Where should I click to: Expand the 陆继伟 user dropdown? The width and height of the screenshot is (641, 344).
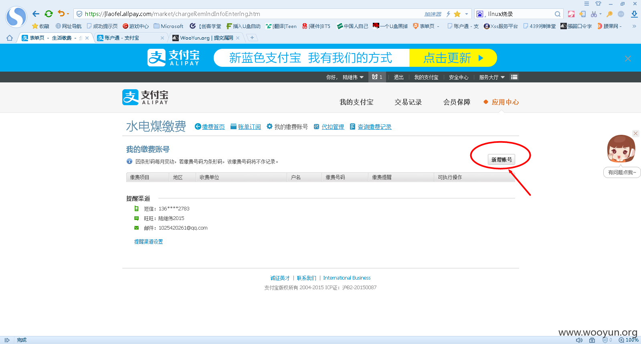[x=353, y=77]
